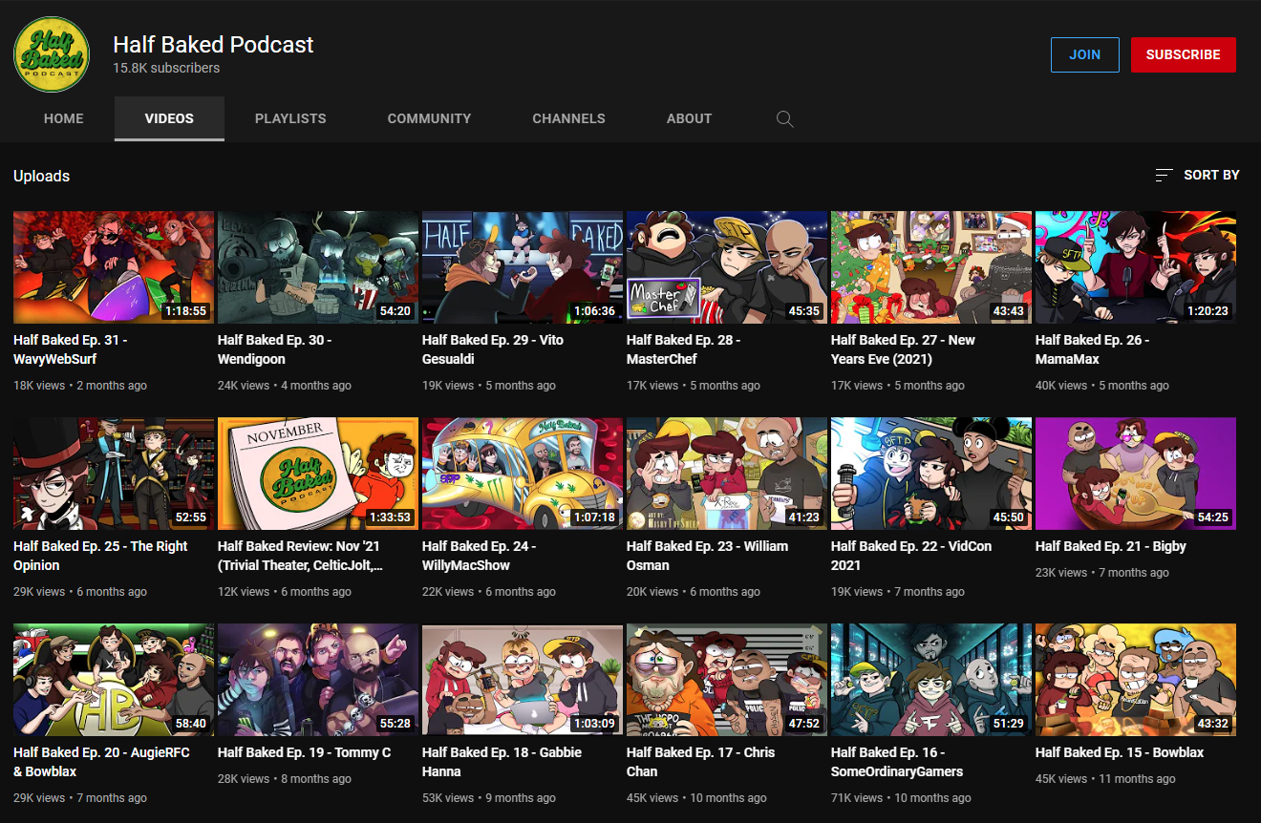Play Ep. 24 WillyMacShow thumbnail
The width and height of the screenshot is (1261, 823).
pos(523,474)
